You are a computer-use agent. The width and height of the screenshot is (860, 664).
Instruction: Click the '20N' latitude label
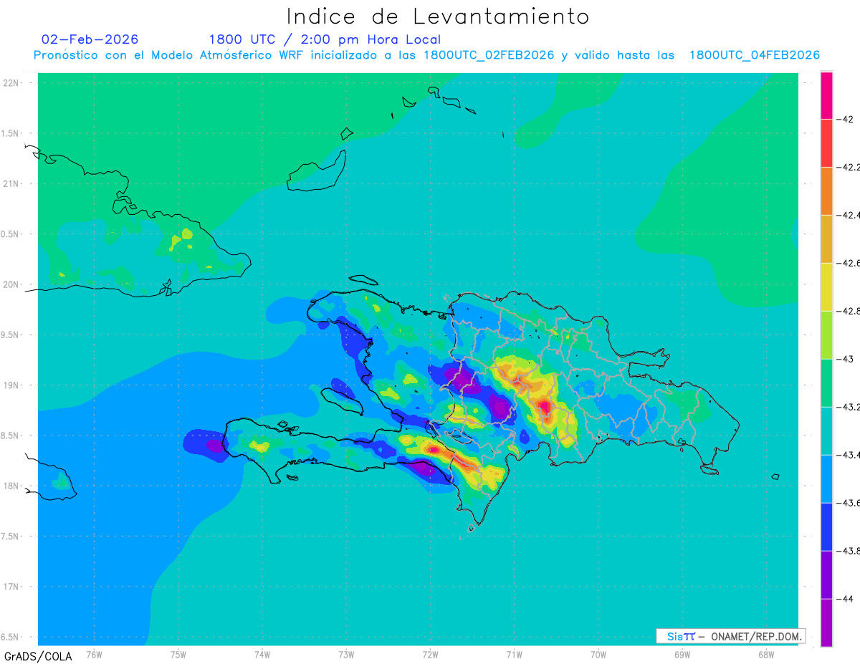12,284
